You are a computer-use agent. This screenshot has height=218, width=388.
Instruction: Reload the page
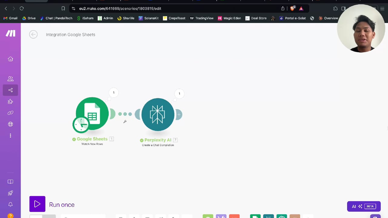pyautogui.click(x=22, y=8)
